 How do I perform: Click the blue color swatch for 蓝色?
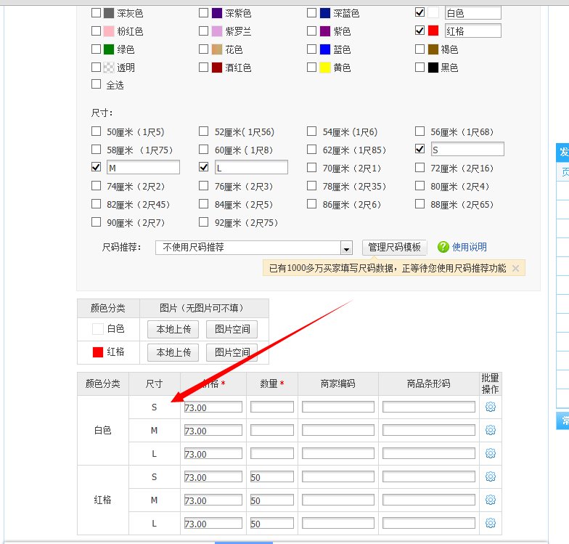(325, 49)
